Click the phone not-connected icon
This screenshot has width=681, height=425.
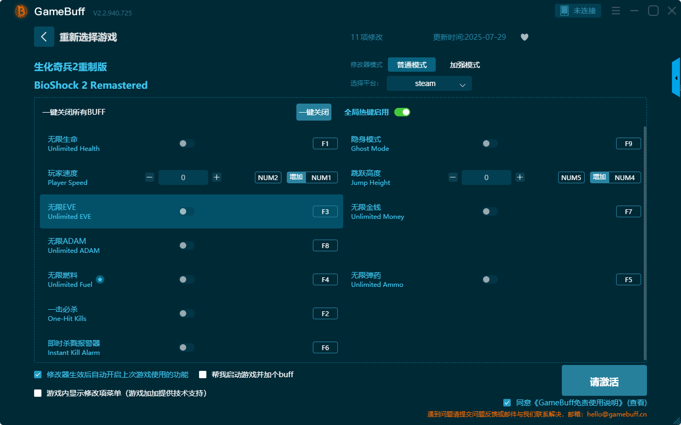pyautogui.click(x=564, y=11)
